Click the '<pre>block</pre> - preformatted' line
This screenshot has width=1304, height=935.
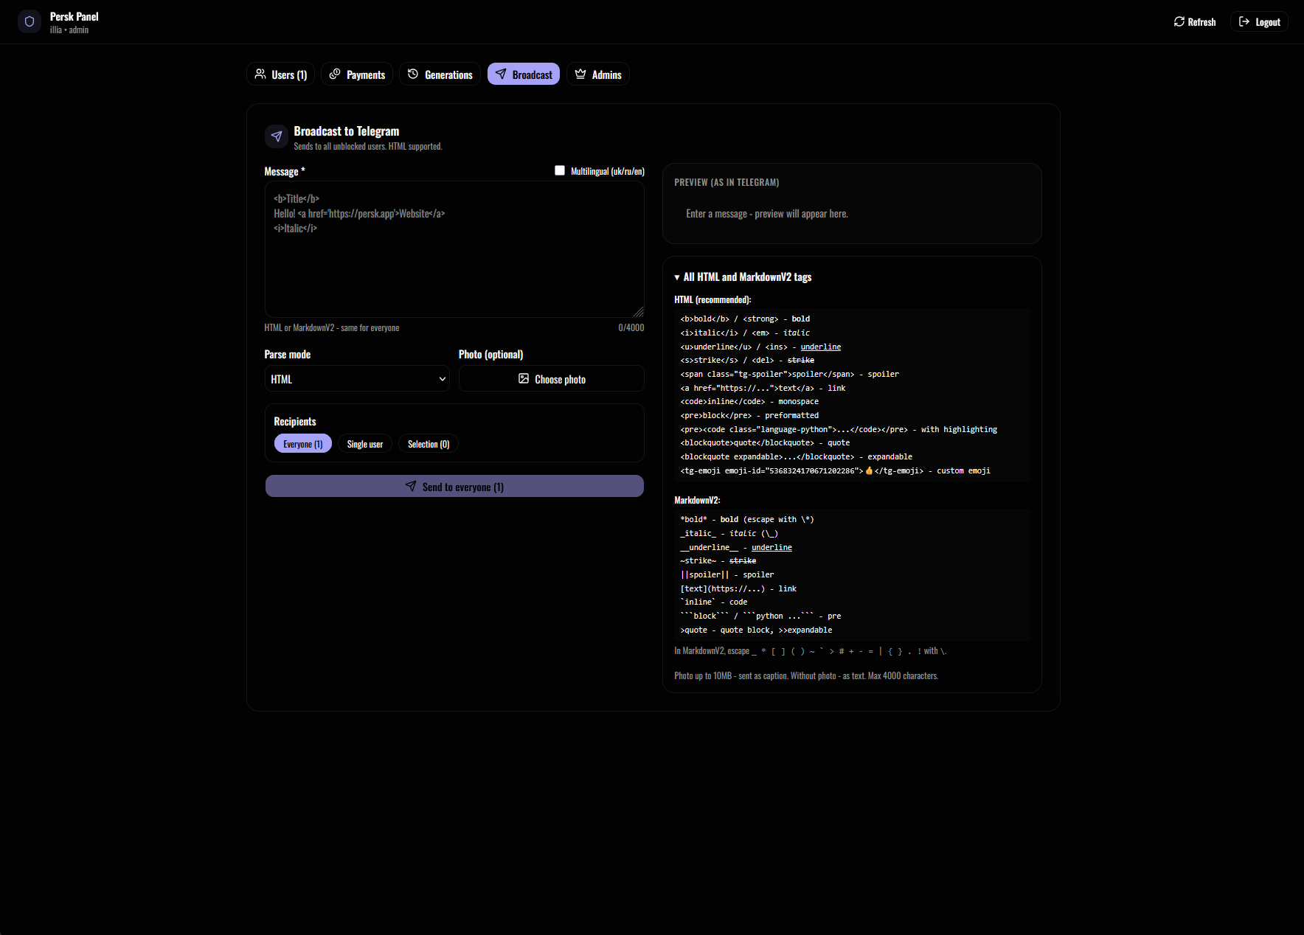coord(749,415)
